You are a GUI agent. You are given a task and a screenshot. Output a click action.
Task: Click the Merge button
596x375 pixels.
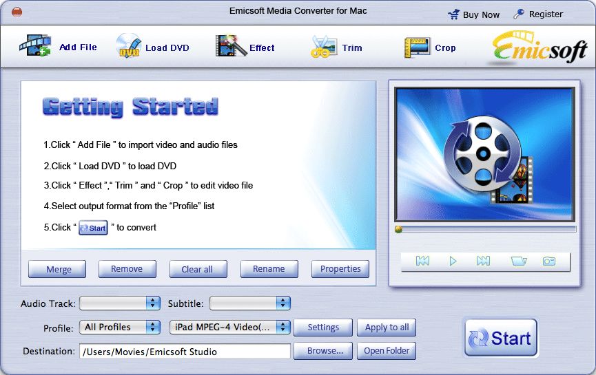[57, 269]
